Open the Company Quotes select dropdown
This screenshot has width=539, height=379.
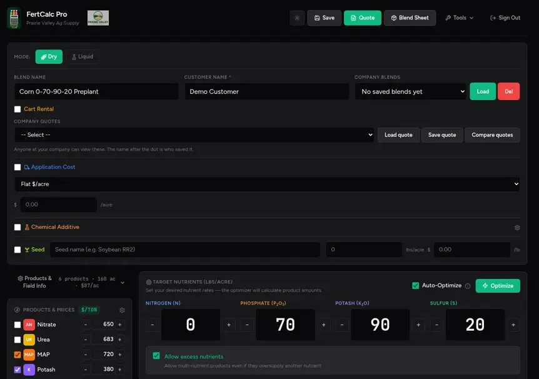(194, 135)
